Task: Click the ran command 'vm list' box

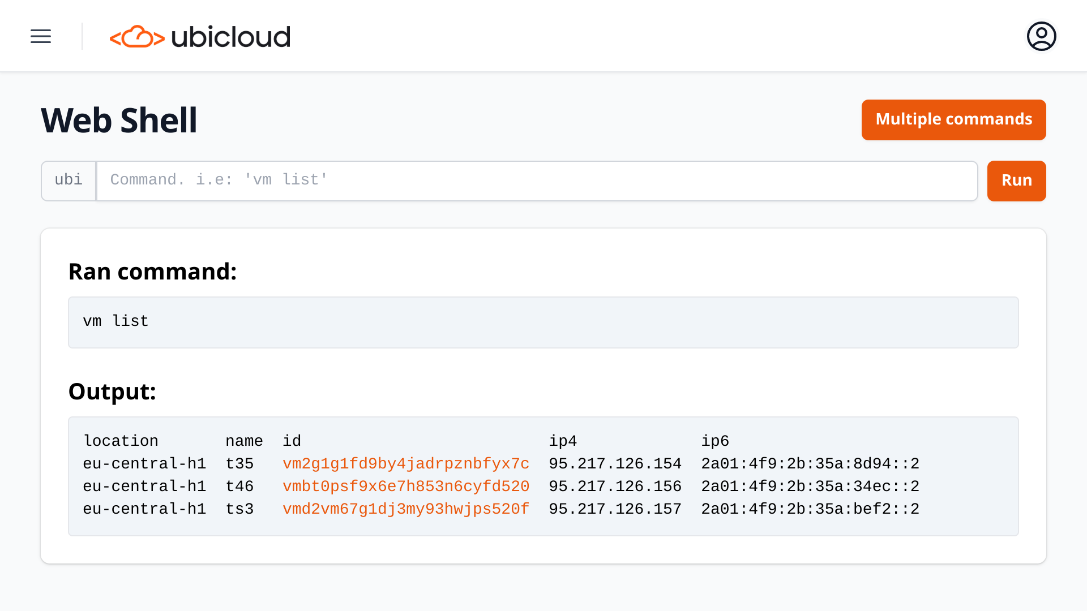Action: (x=542, y=322)
